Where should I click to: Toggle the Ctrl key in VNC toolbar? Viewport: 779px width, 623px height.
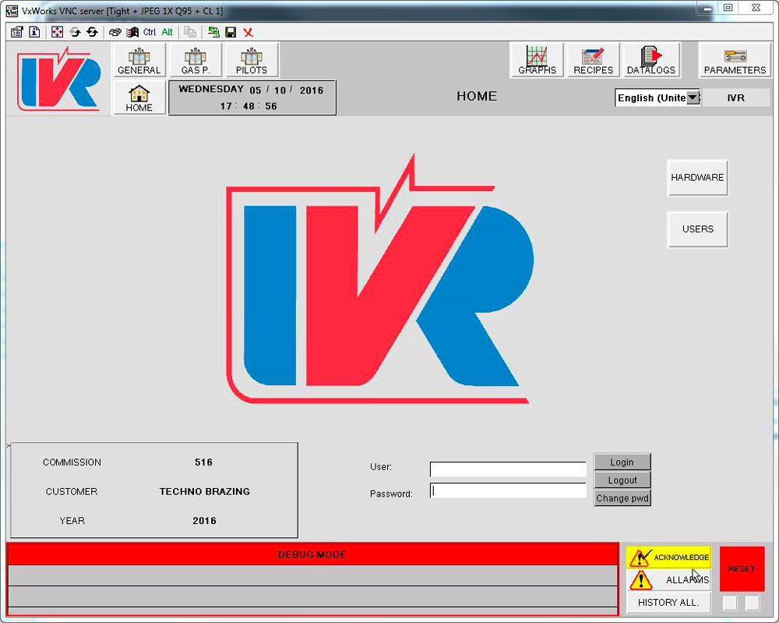(150, 32)
